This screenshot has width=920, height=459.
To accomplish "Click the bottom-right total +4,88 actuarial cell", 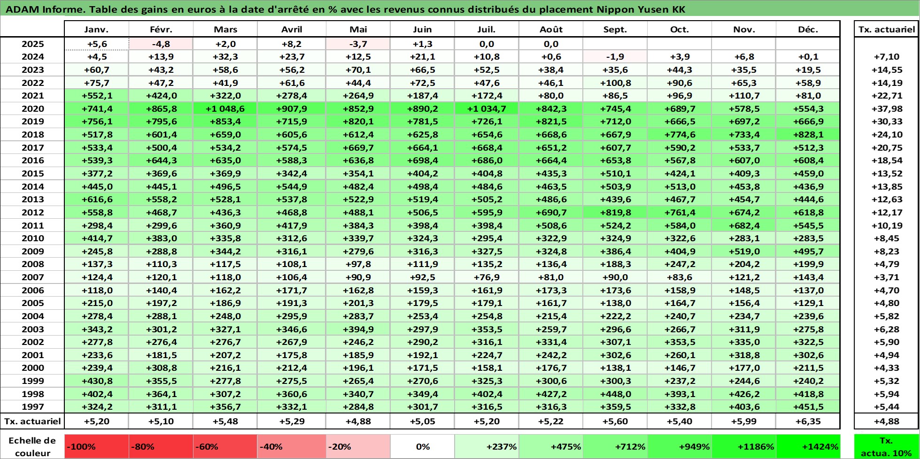I will pyautogui.click(x=887, y=421).
